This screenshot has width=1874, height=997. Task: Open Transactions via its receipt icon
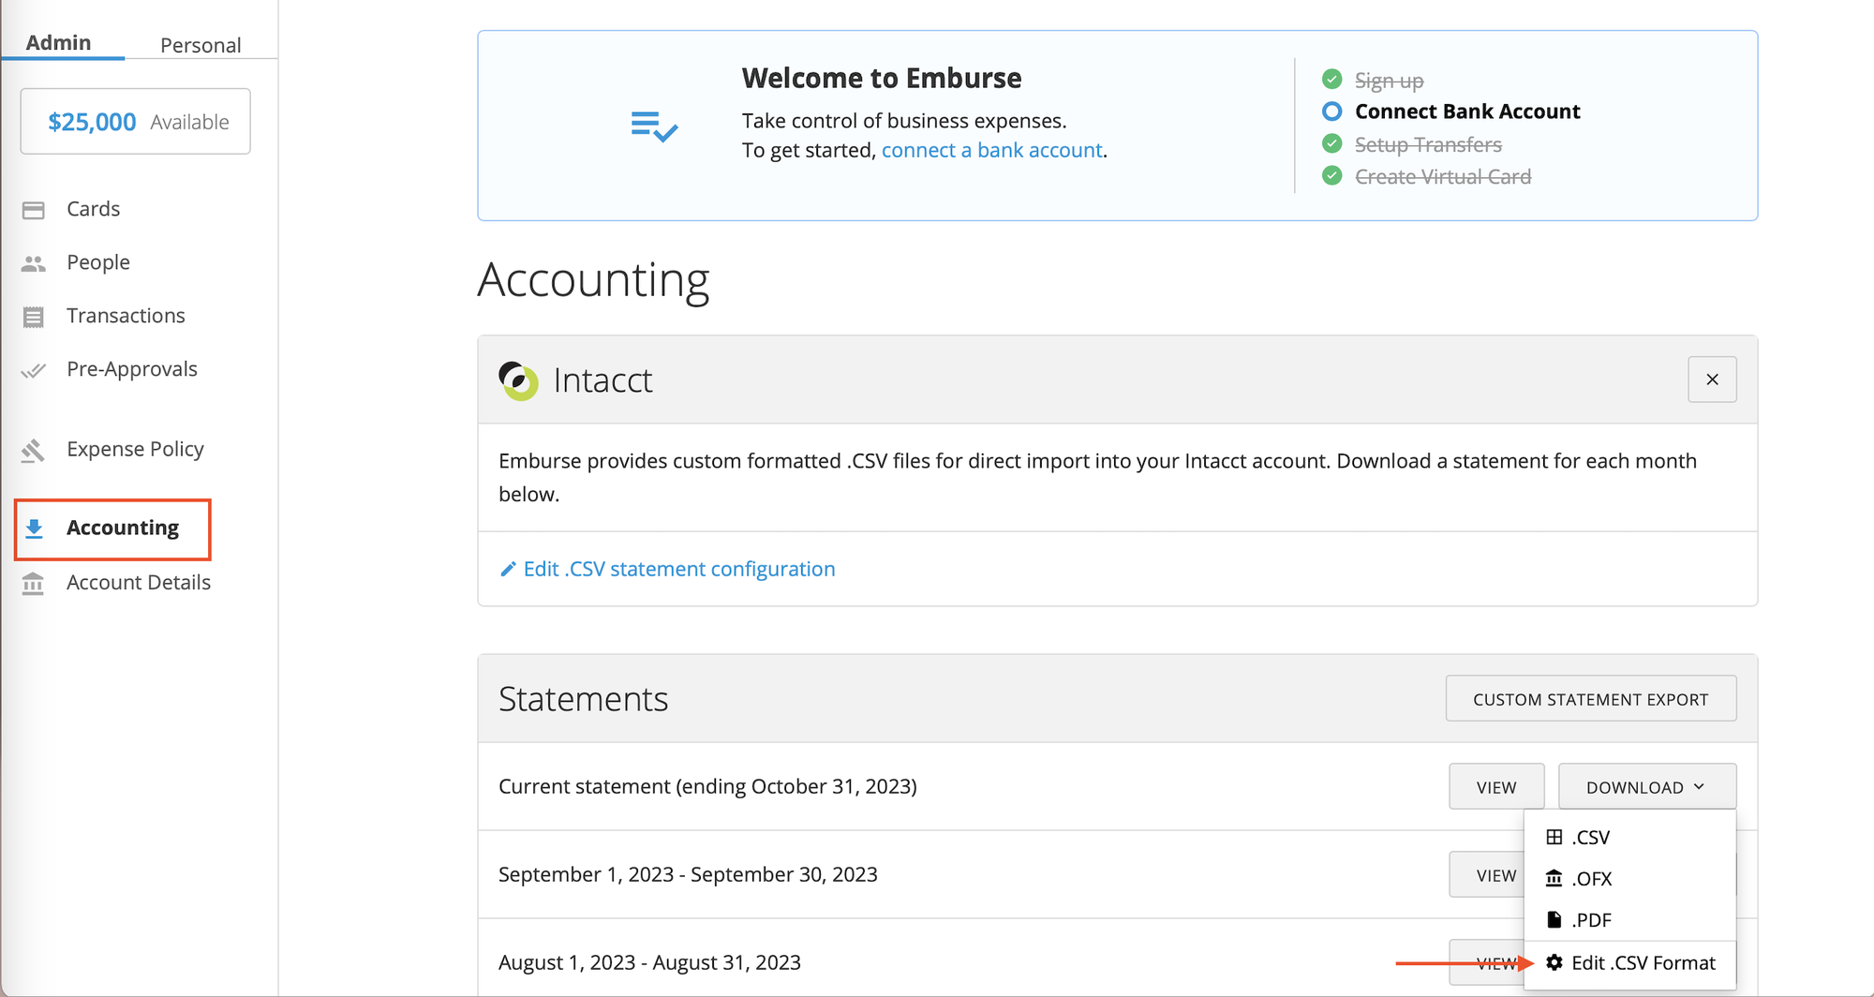point(35,316)
